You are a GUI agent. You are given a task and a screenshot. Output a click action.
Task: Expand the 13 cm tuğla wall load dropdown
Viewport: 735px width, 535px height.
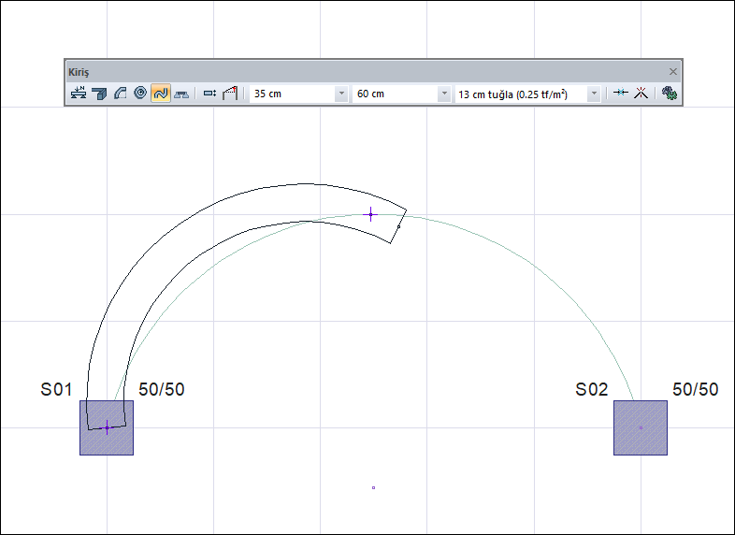594,94
